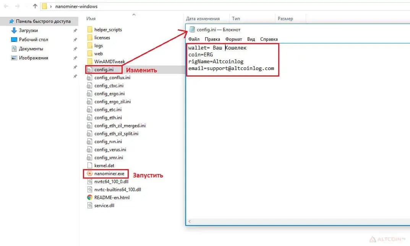Navigate forward in Explorer

(x=17, y=6)
